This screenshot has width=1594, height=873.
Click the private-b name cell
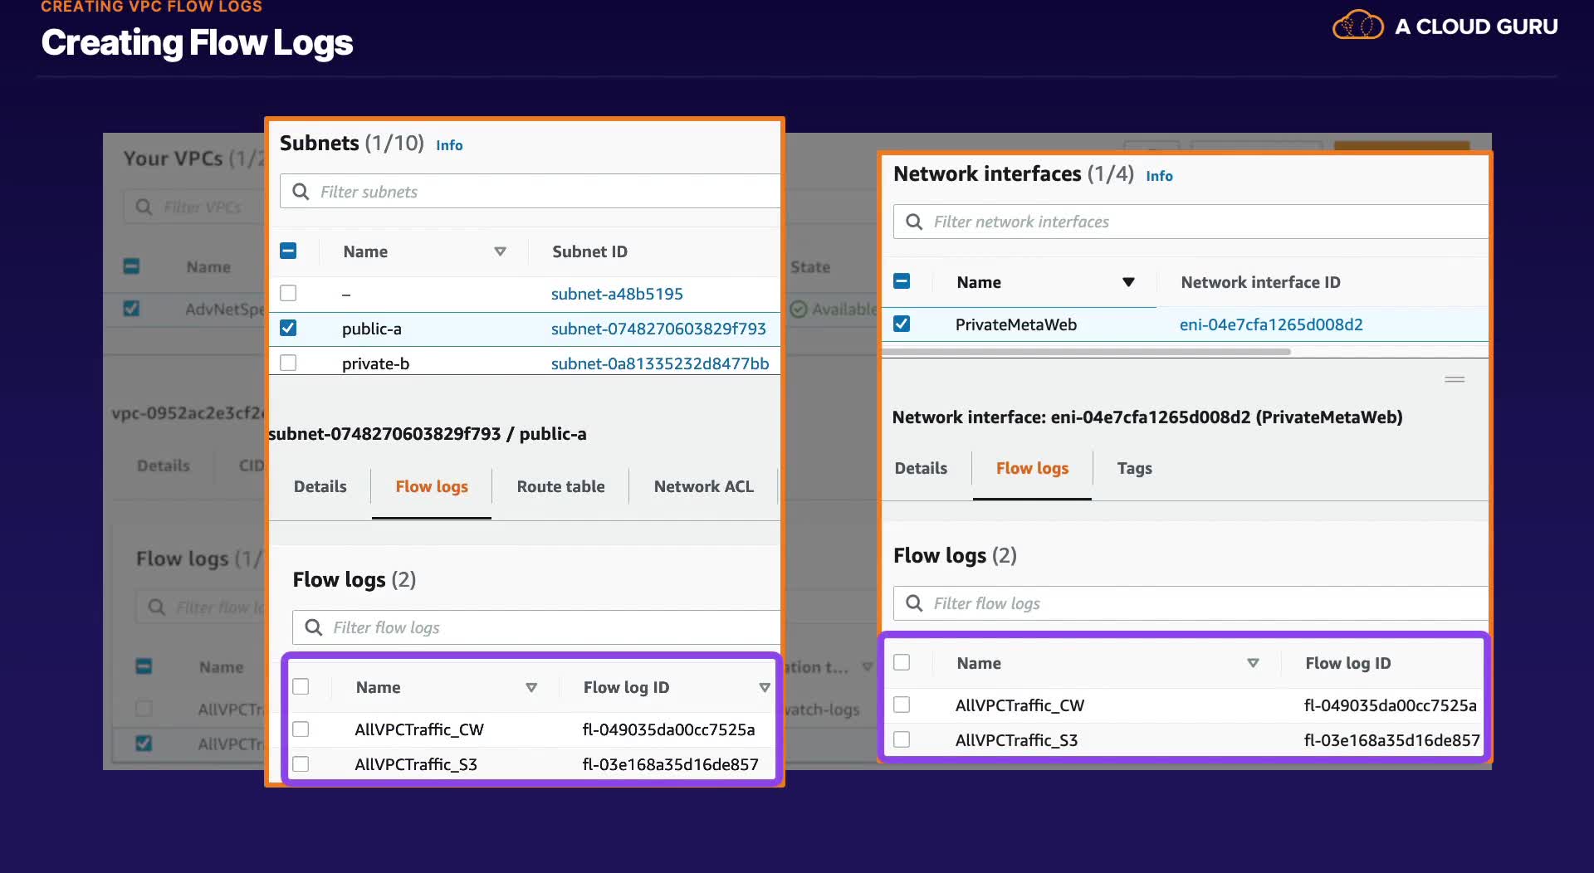coord(375,363)
